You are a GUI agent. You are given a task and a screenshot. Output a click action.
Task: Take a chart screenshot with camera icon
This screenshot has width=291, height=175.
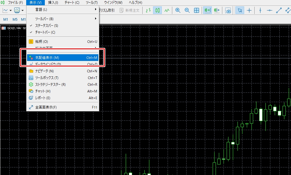click(x=228, y=10)
